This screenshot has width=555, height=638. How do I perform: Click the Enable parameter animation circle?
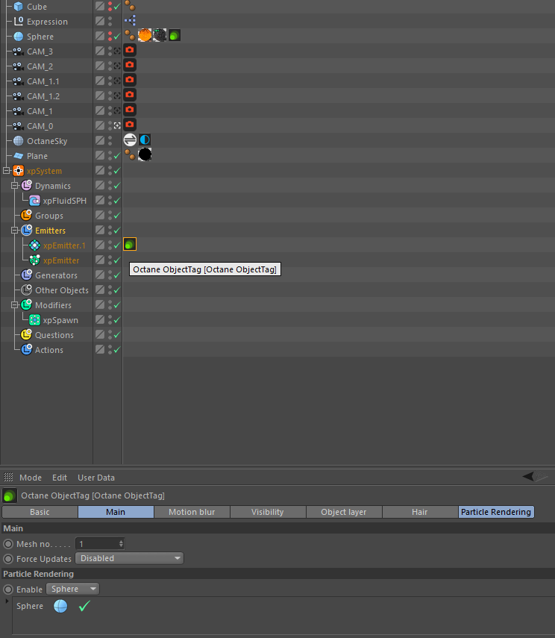click(8, 589)
